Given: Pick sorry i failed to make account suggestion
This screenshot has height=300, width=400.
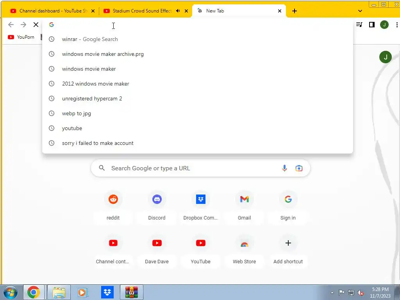Looking at the screenshot, I should 197,143.
